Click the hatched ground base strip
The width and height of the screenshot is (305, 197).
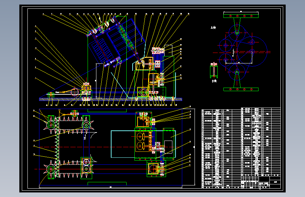110,99
